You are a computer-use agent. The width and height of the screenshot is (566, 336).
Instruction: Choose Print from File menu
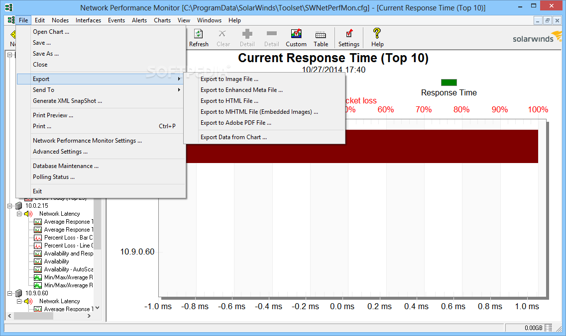pyautogui.click(x=101, y=126)
